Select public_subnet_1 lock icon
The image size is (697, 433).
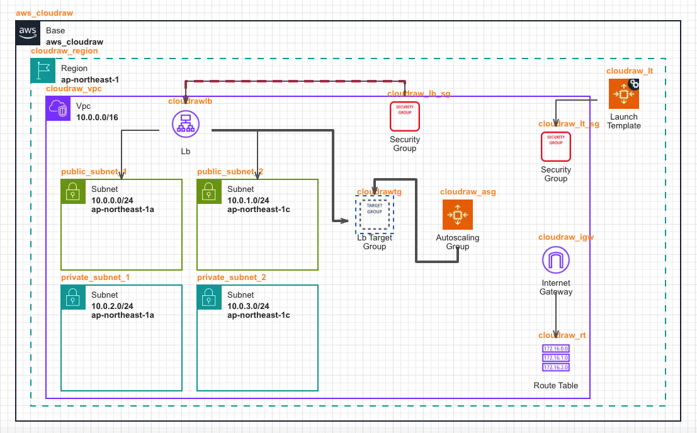(73, 191)
